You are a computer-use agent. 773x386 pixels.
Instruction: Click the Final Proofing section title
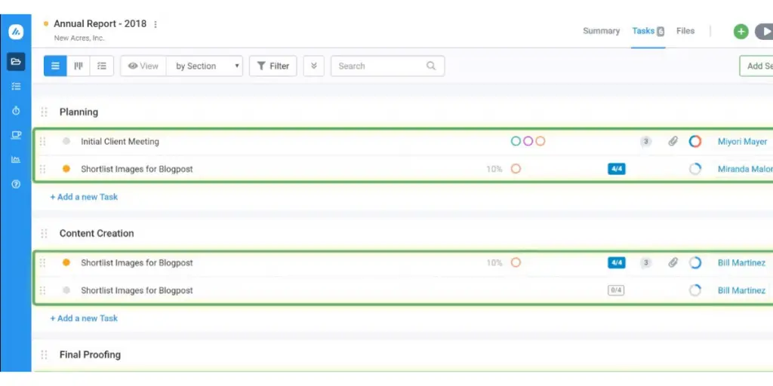click(x=90, y=354)
